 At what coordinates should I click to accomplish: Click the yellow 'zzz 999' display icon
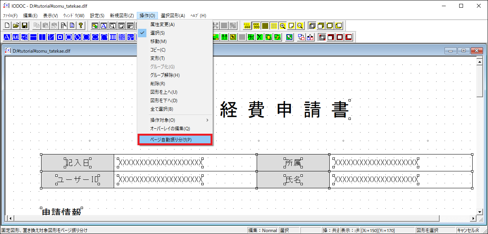[256, 26]
